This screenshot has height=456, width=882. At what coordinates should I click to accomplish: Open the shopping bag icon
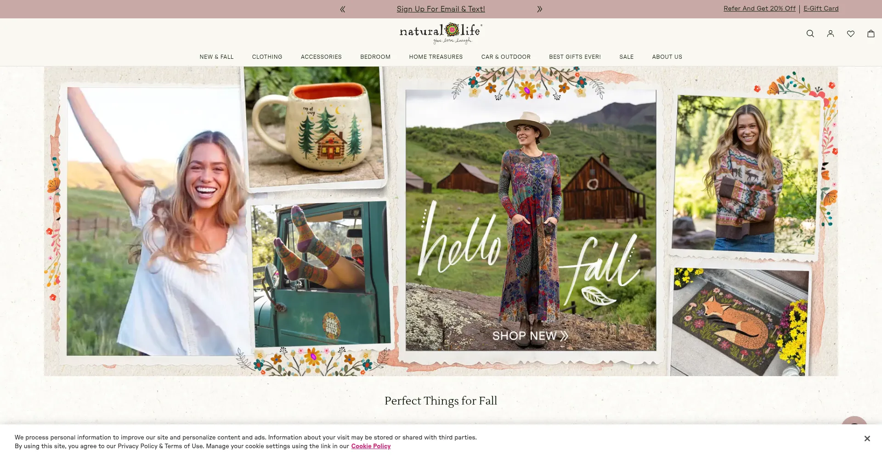(871, 34)
